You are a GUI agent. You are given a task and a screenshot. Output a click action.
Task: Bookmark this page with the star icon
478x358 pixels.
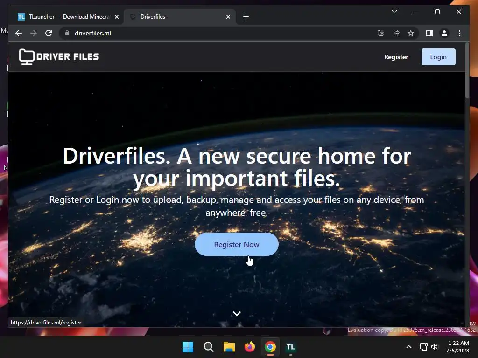(411, 33)
